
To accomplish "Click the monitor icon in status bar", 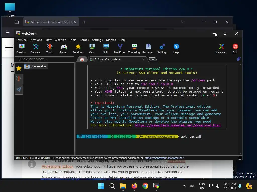I will pos(240,158).
